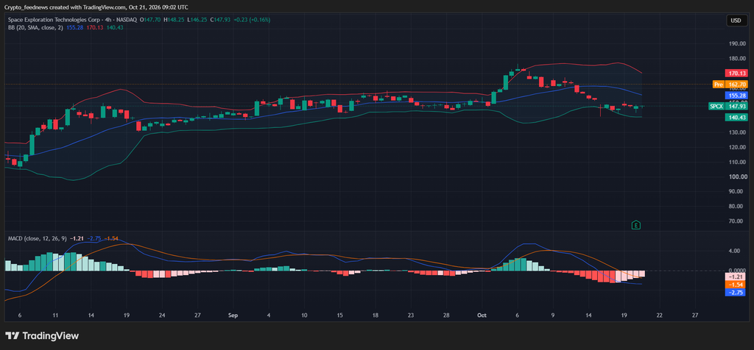Viewport: 754px width, 350px height.
Task: Click the 120.00 price scale label
Action: click(738, 147)
